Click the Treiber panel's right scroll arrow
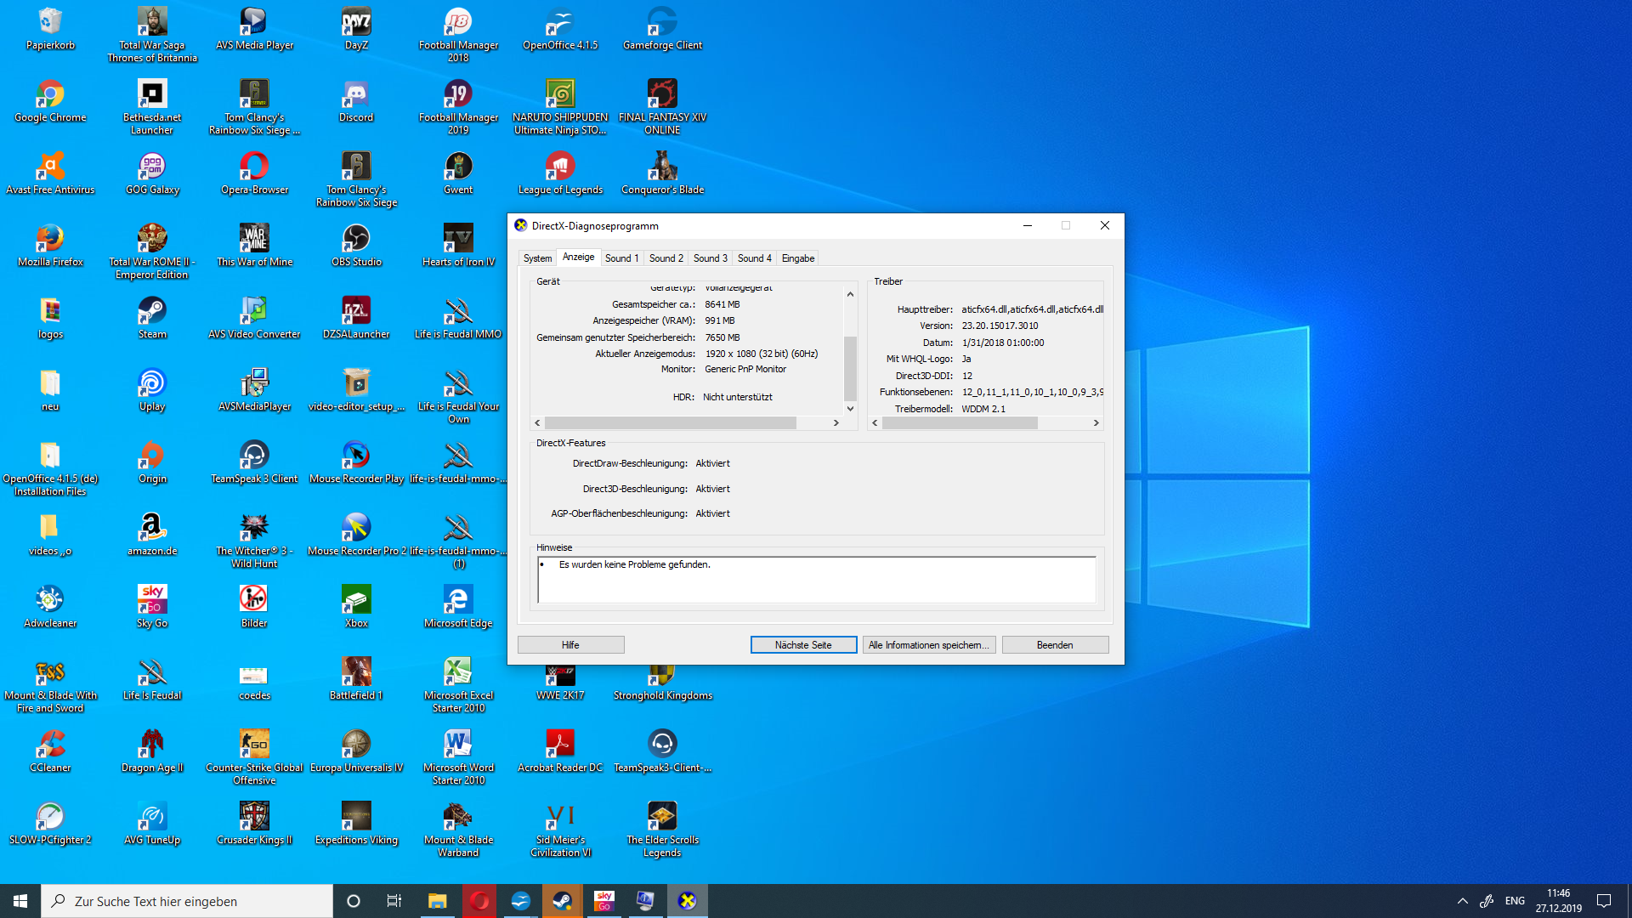 click(1096, 422)
